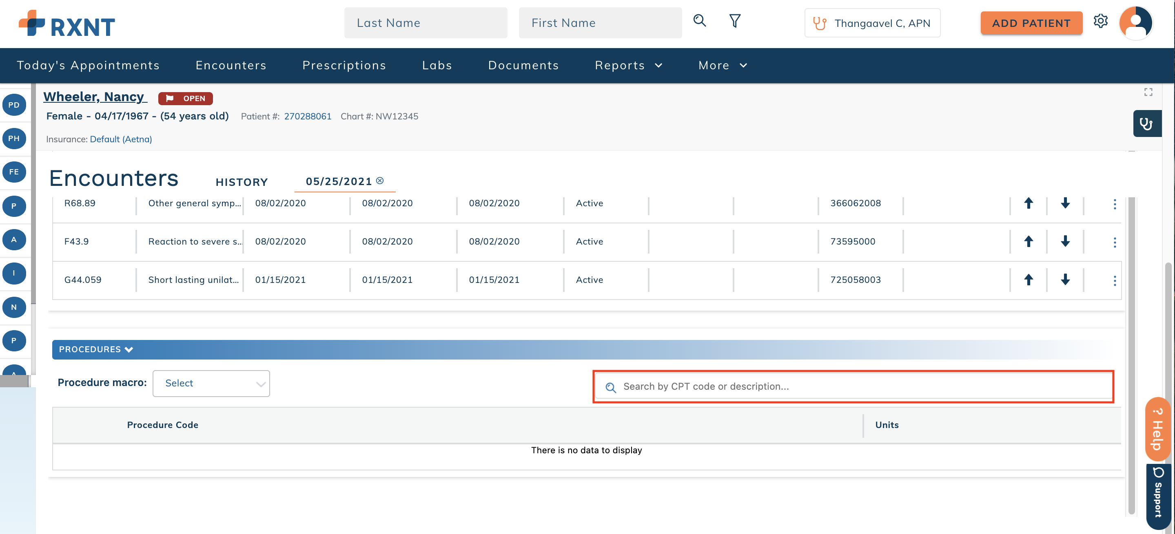Move F43.9 diagnosis up
Image resolution: width=1175 pixels, height=534 pixels.
point(1028,241)
